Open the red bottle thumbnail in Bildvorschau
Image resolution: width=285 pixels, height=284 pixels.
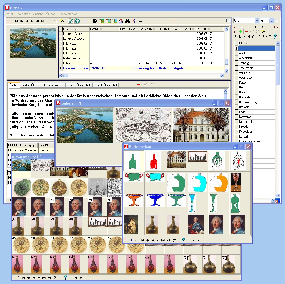coord(154,161)
